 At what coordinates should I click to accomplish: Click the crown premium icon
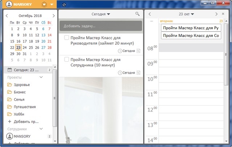pyautogui.click(x=44, y=5)
